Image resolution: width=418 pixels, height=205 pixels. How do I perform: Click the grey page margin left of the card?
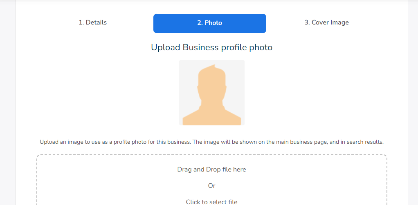click(x=7, y=102)
